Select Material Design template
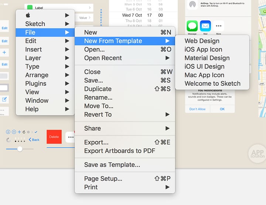Viewport: 266px width, 205px height. pyautogui.click(x=212, y=58)
